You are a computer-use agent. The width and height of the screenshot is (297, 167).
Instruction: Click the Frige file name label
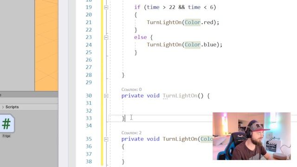tap(6, 136)
